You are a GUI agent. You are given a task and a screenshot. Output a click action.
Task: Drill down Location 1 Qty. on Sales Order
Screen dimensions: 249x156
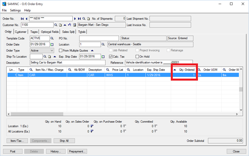(x=92, y=126)
